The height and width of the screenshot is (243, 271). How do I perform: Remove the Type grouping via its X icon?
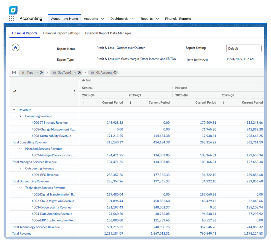pyautogui.click(x=41, y=73)
